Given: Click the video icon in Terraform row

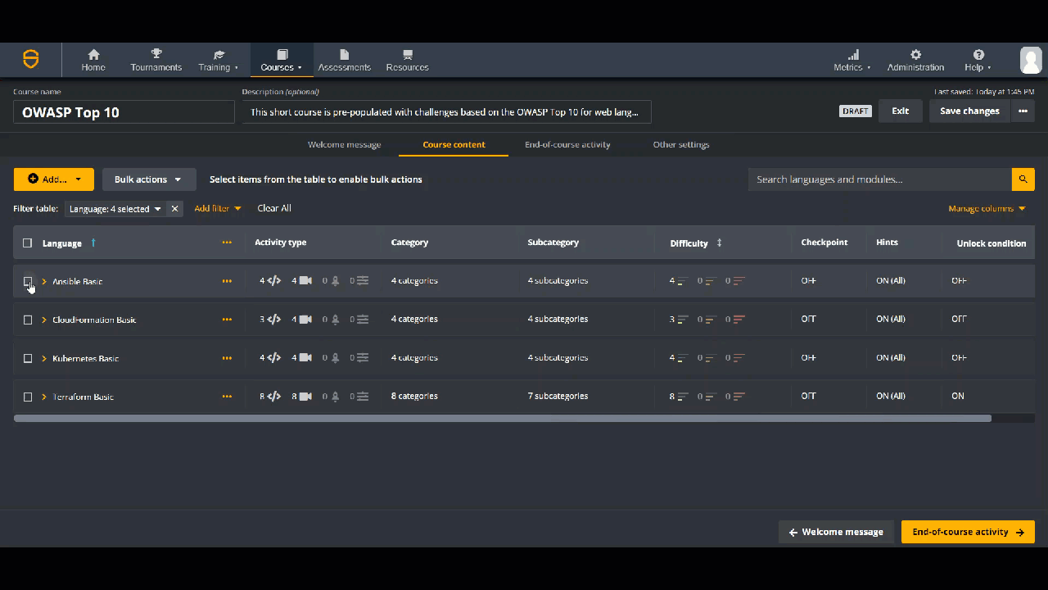Looking at the screenshot, I should [x=305, y=396].
